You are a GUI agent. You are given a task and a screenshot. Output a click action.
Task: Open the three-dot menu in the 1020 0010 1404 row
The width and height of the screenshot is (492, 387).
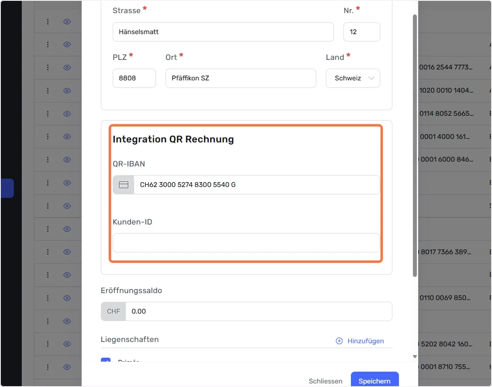coord(48,91)
